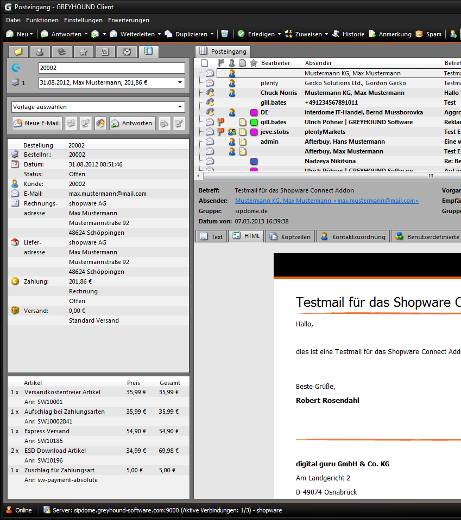The height and width of the screenshot is (520, 461).
Task: Open the Erweiterungen menu
Action: click(129, 20)
